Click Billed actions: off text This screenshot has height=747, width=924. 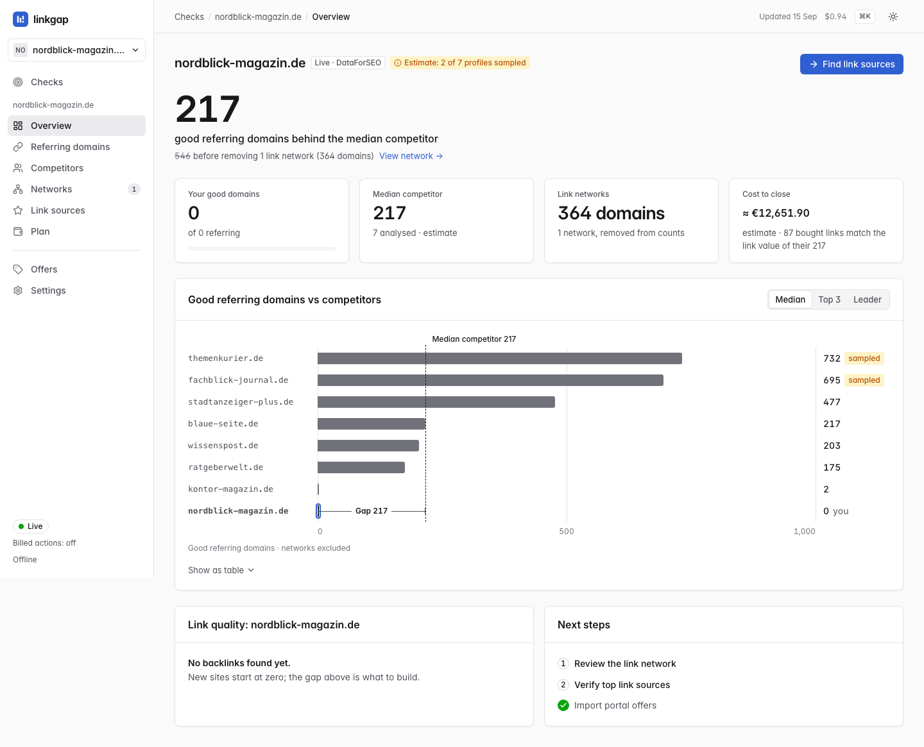pos(44,543)
